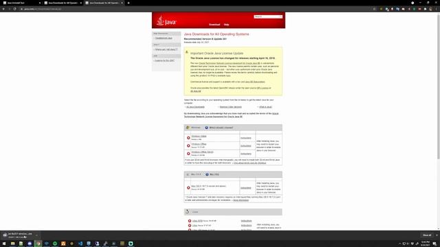Click the Java logo in the header
The width and height of the screenshot is (440, 247).
pyautogui.click(x=166, y=21)
